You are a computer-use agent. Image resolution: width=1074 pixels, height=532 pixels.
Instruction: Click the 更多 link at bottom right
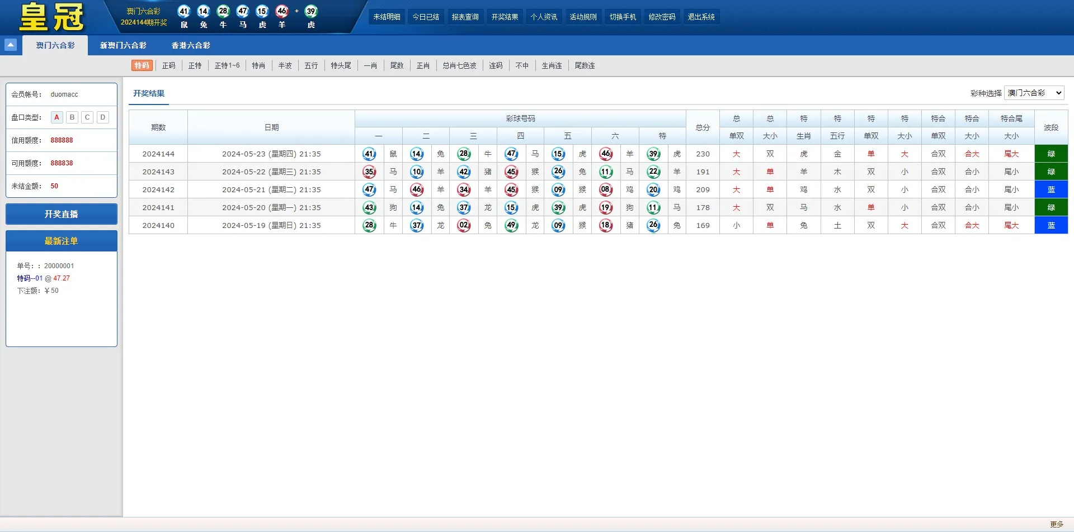click(x=1056, y=524)
